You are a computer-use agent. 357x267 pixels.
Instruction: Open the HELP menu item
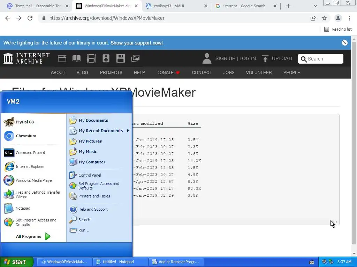[139, 73]
